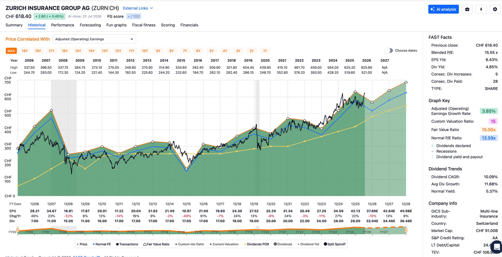
Task: Open the settings gear icon
Action: point(495,9)
